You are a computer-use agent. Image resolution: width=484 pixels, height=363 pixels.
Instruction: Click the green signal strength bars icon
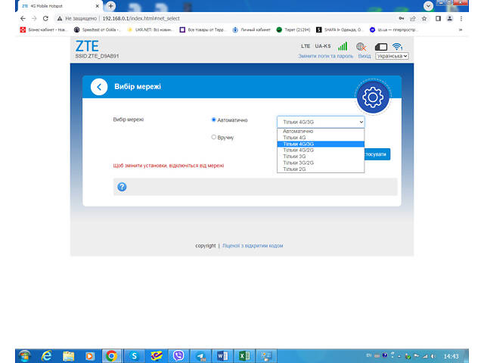343,46
